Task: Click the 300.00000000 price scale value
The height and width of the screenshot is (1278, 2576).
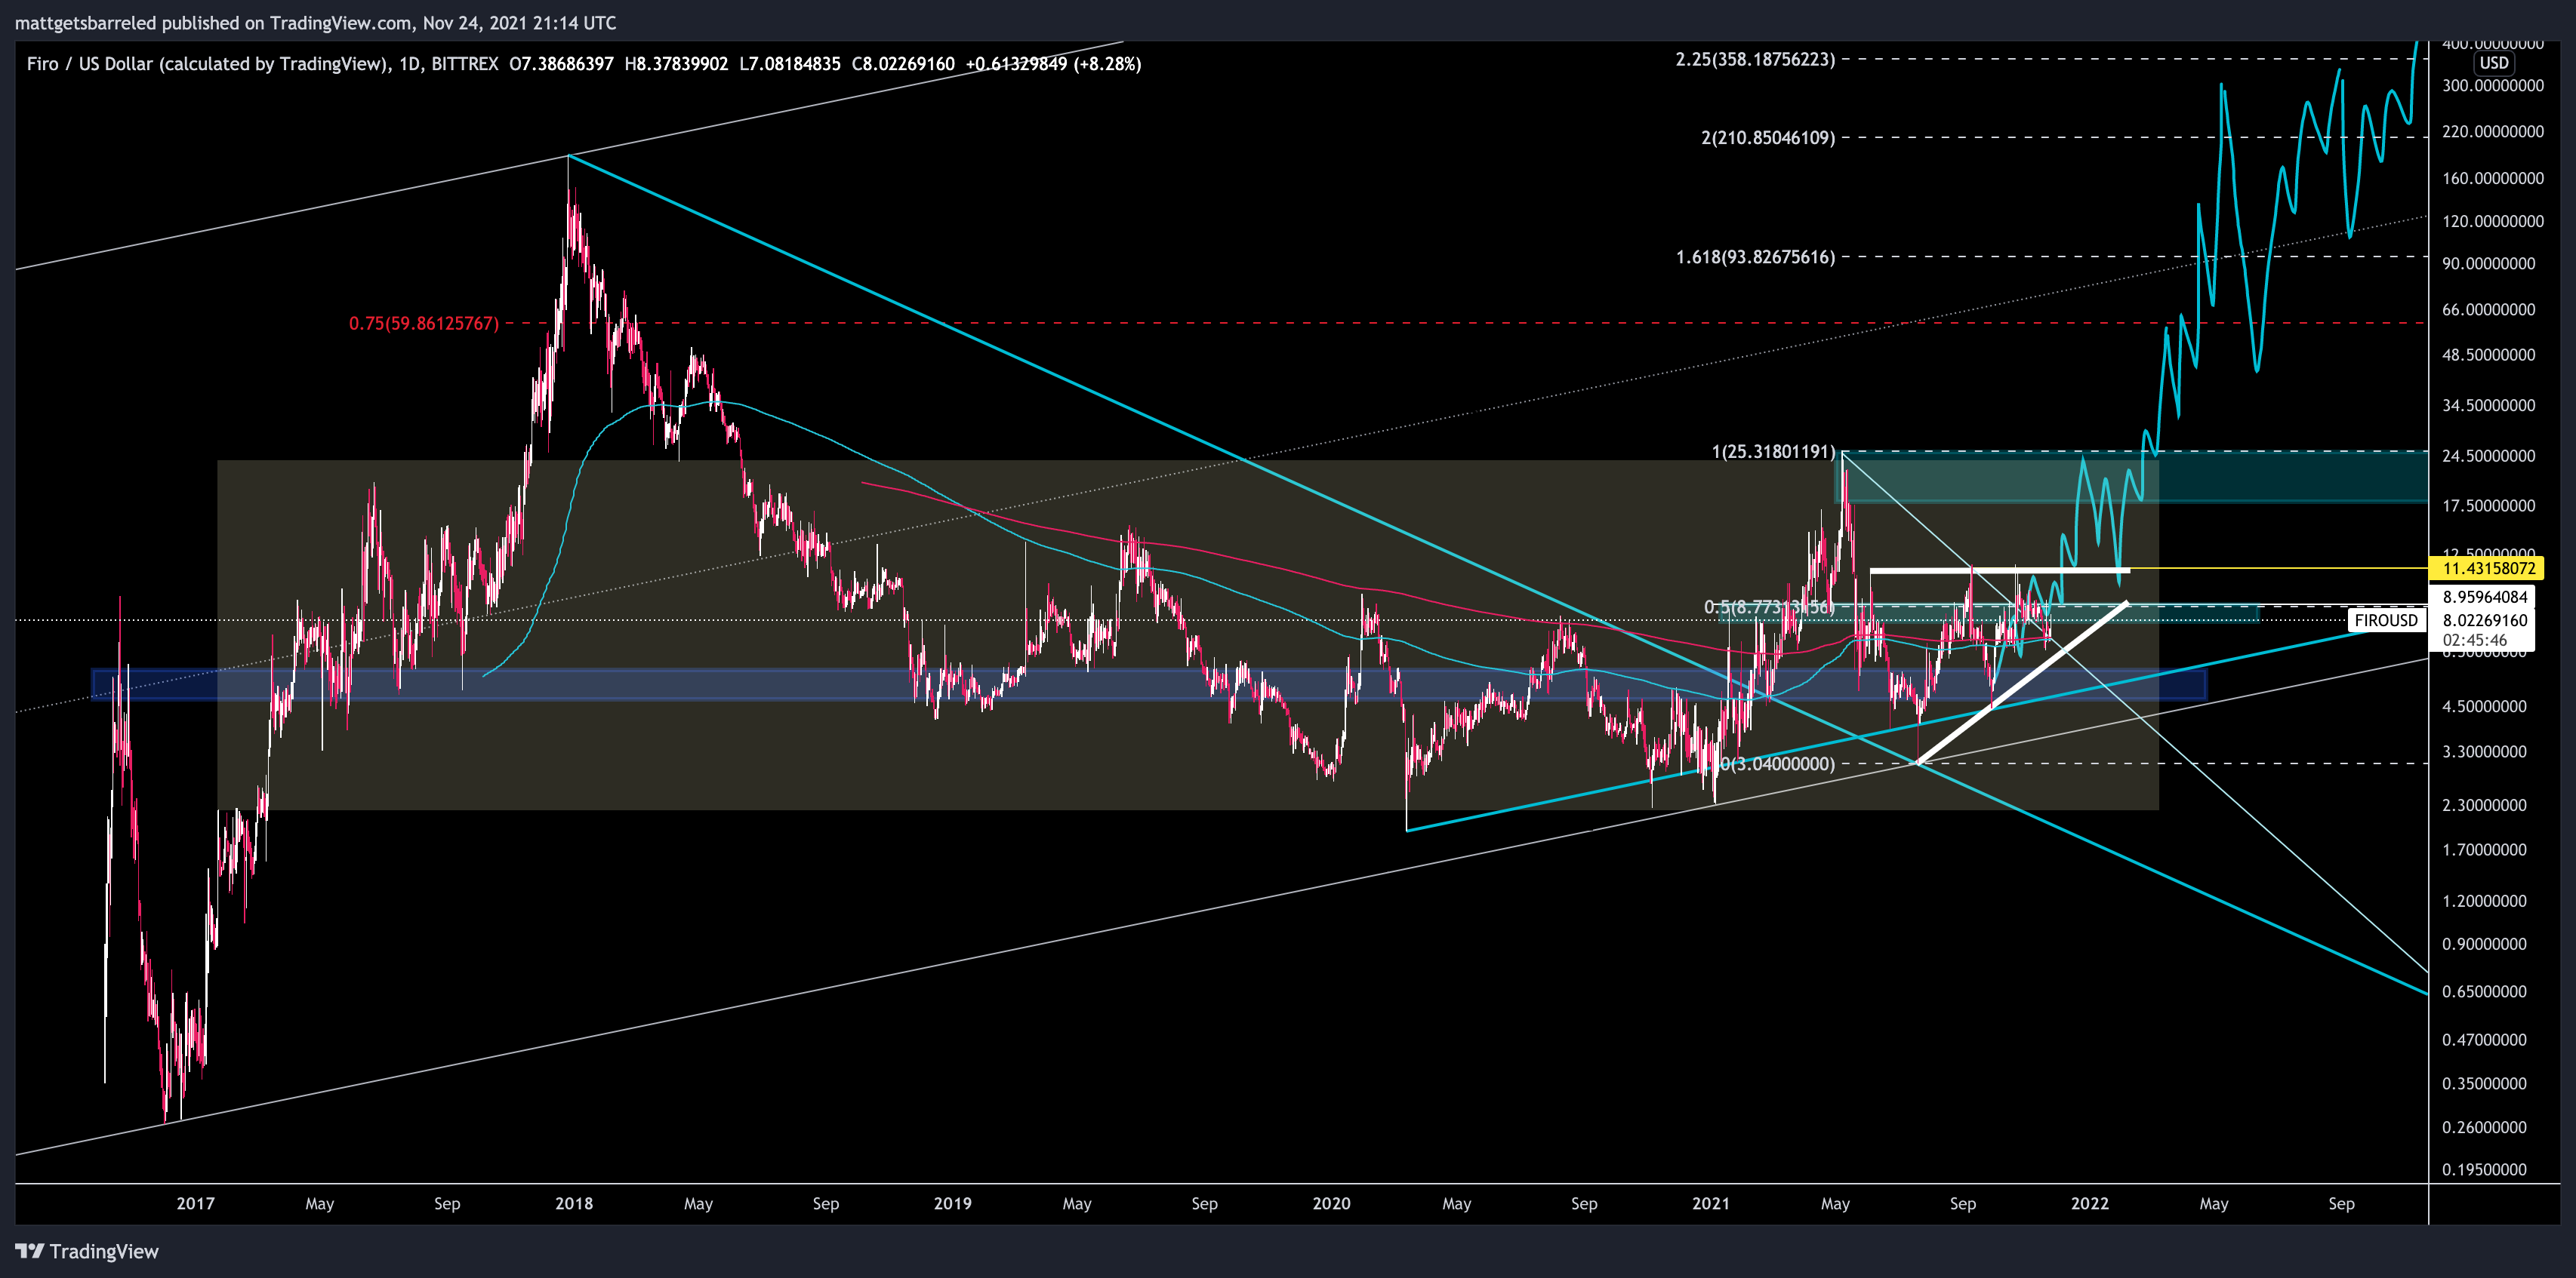Action: [2492, 86]
